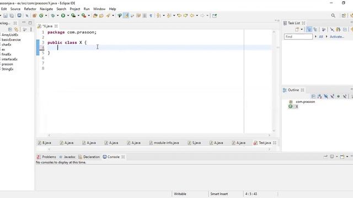Click the Open Type icon in toolbar
The width and height of the screenshot is (353, 198).
click(x=95, y=15)
